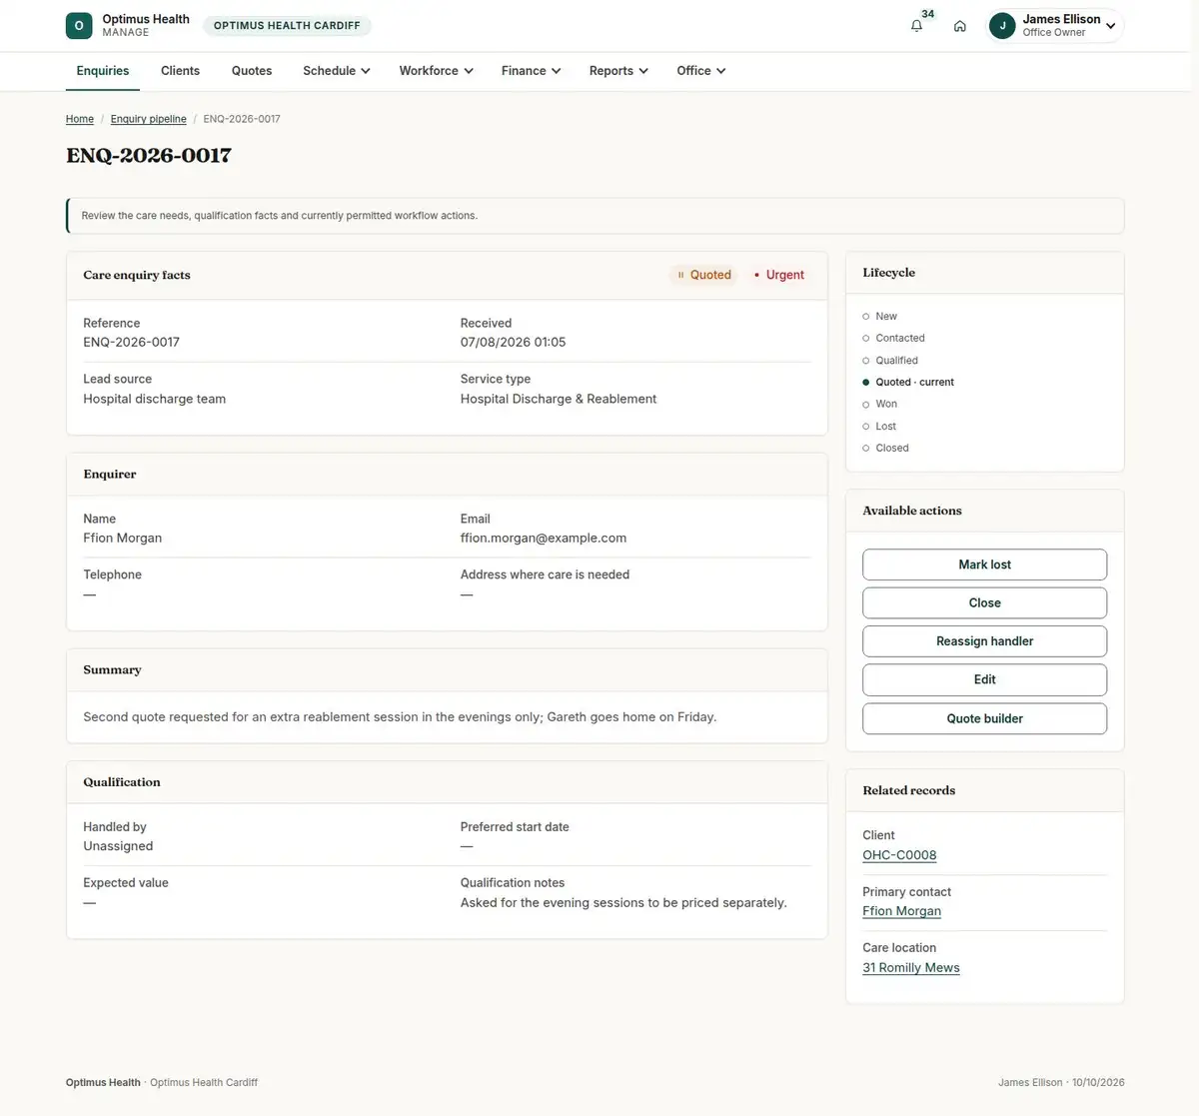This screenshot has width=1199, height=1116.
Task: Click the Optimus Health logo icon
Action: point(79,26)
